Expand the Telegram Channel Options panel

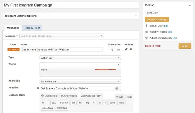pos(136,16)
